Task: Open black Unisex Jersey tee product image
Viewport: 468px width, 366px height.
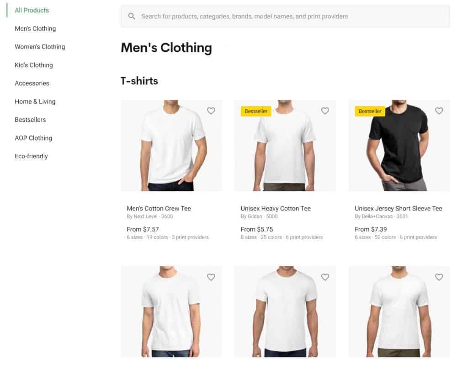Action: point(399,145)
